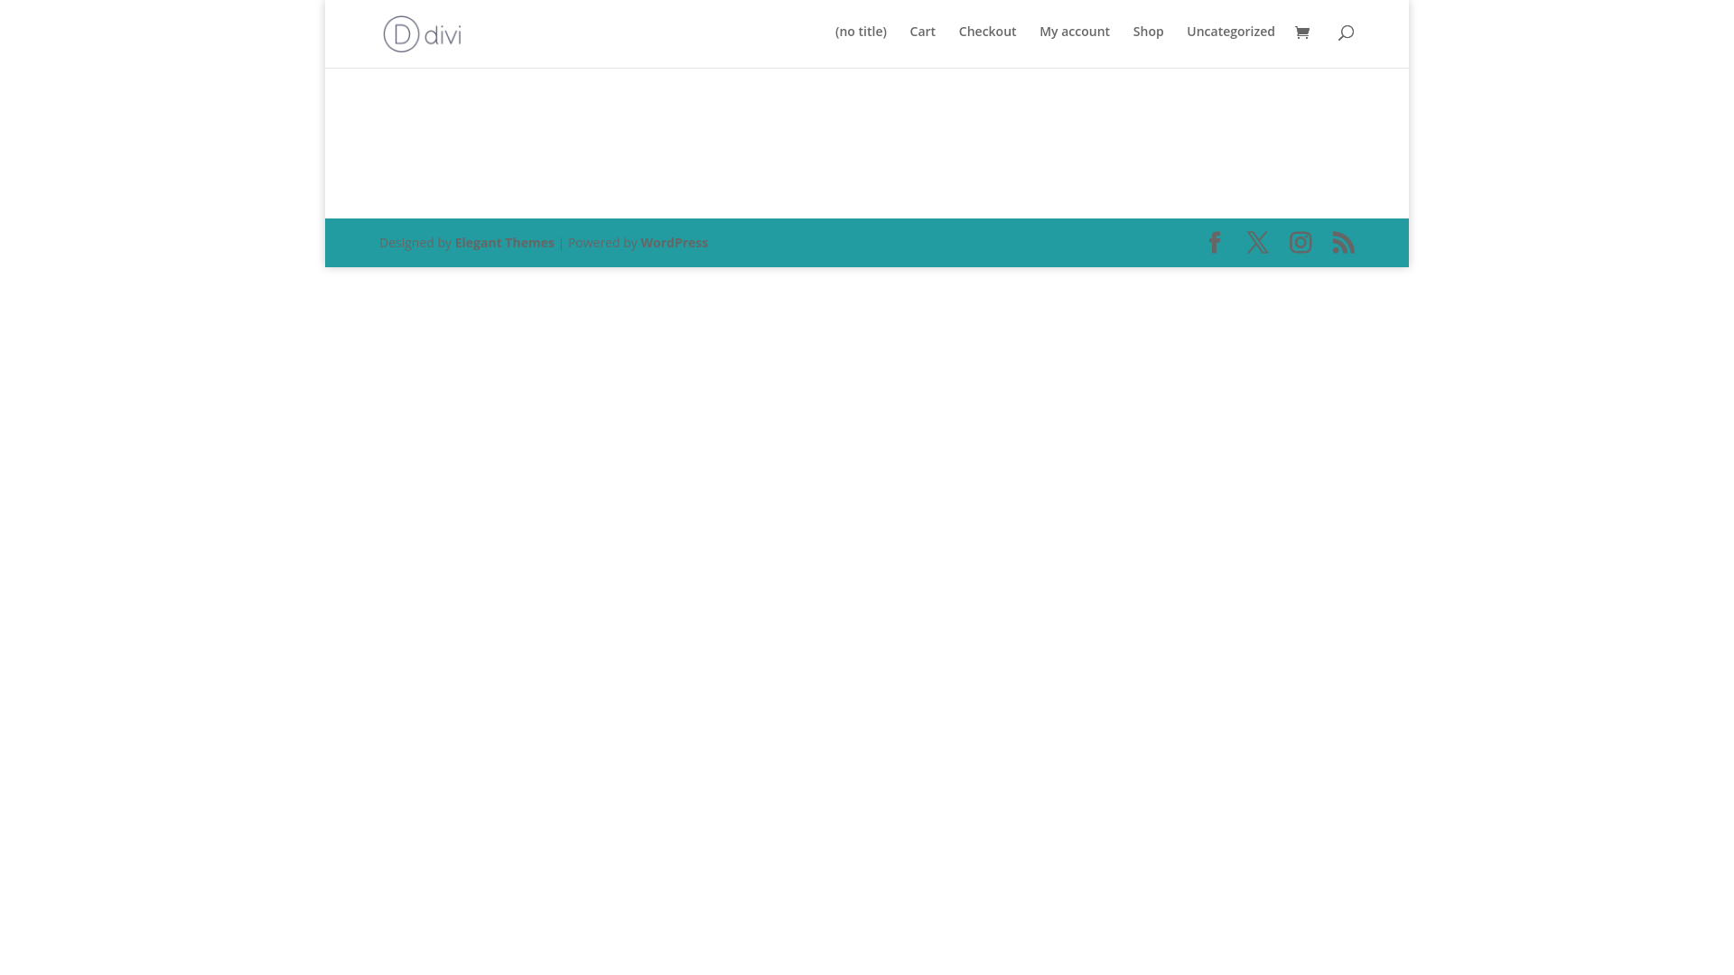The height and width of the screenshot is (975, 1734).
Task: Open the shopping cart icon
Action: [x=1301, y=32]
